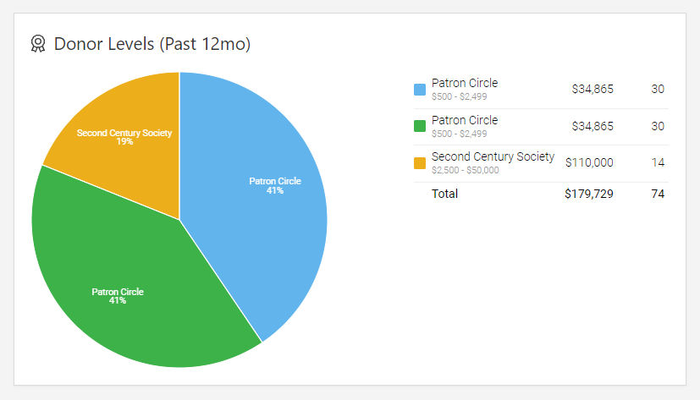Click donor count 30 in the green row

658,126
